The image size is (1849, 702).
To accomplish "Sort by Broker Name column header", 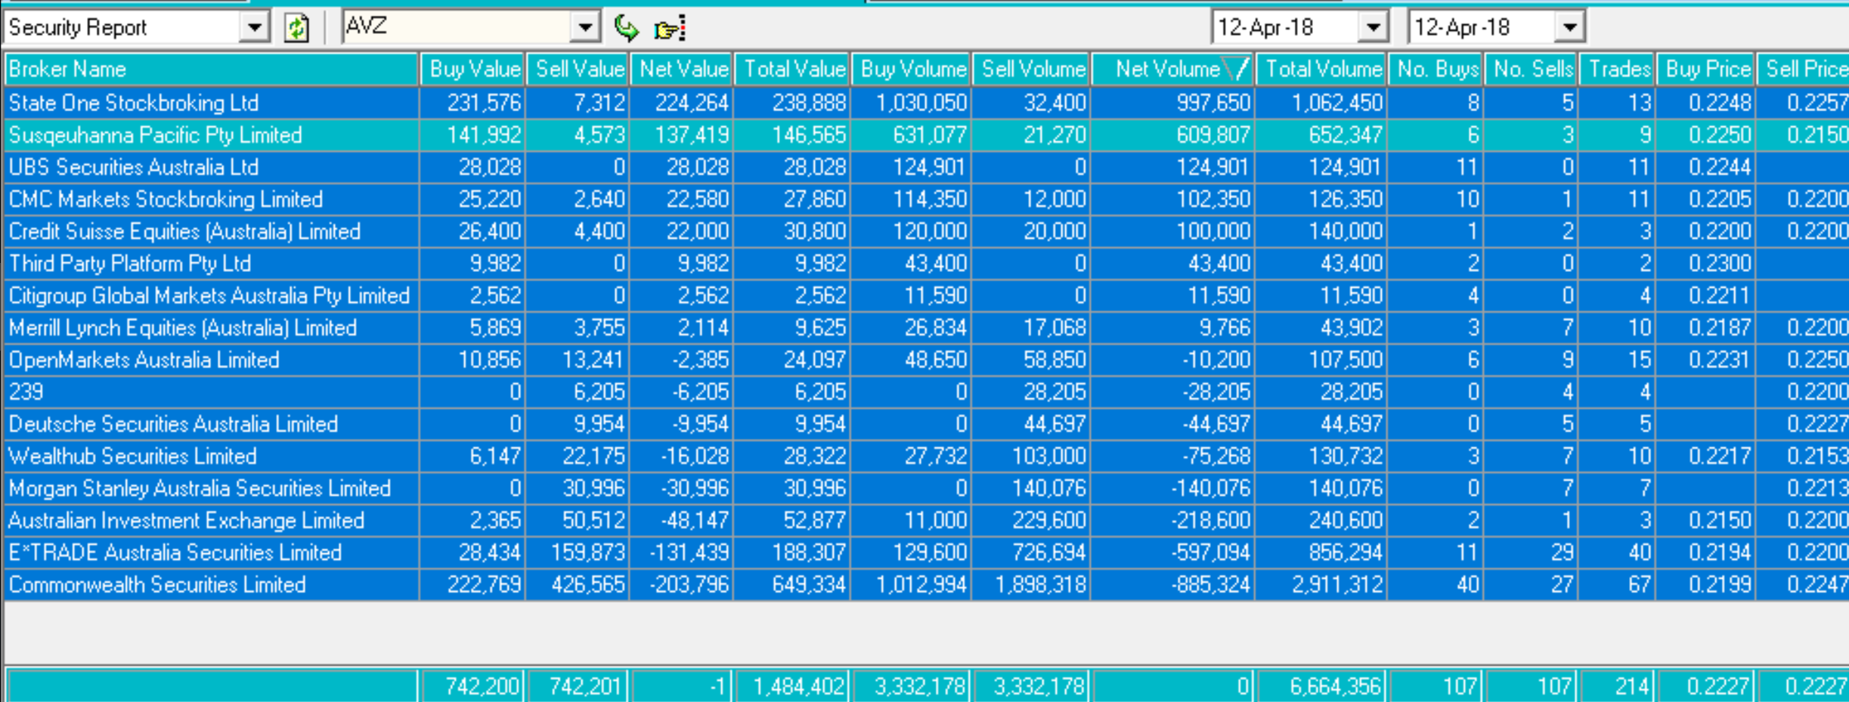I will (211, 70).
